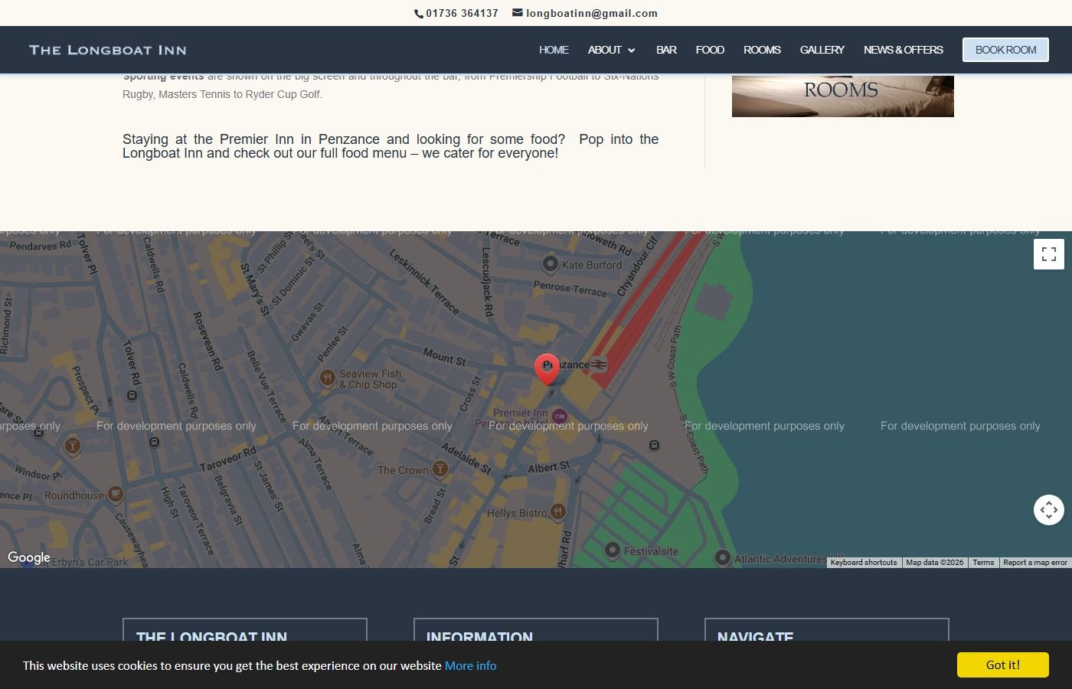Screen dimensions: 1072x689
Task: Click the longboatinn@gmail.com email link
Action: (x=592, y=13)
